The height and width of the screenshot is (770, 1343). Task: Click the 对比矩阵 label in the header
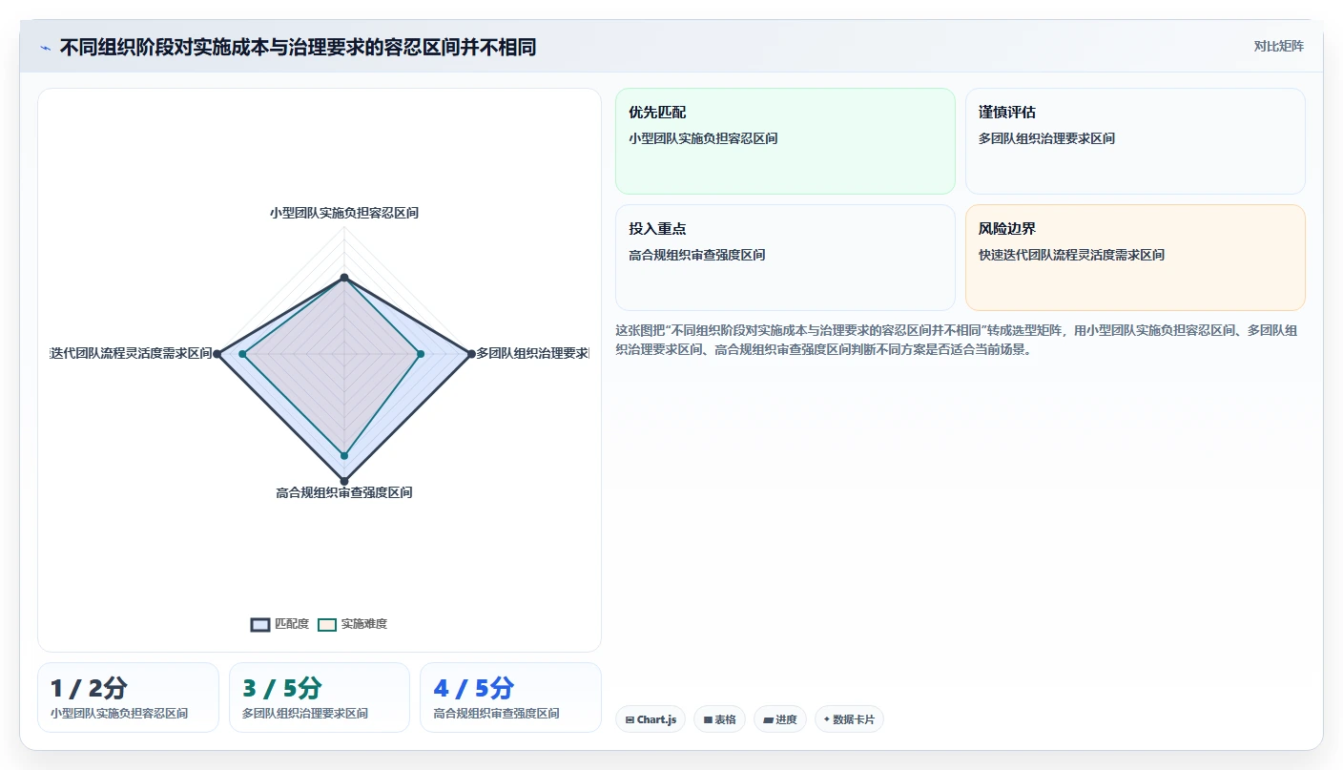1278,46
